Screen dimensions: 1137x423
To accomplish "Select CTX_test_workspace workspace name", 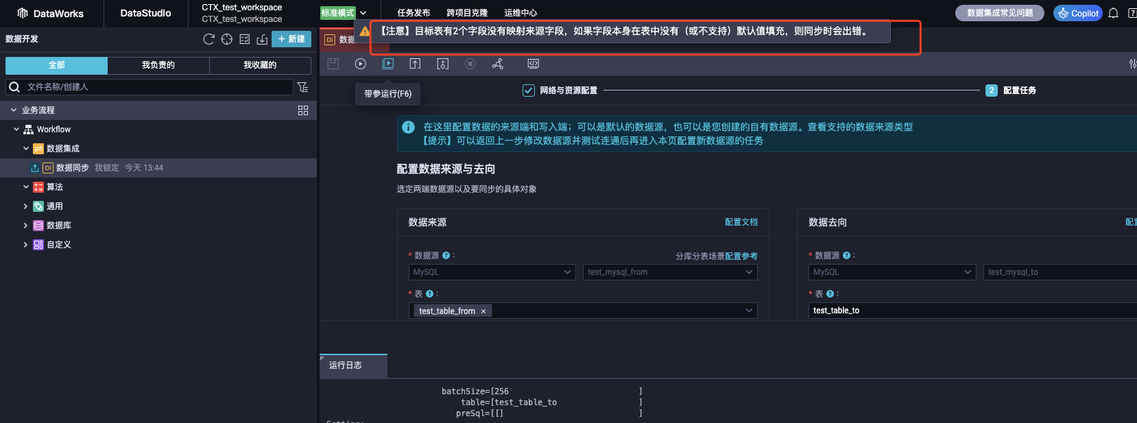I will [241, 8].
